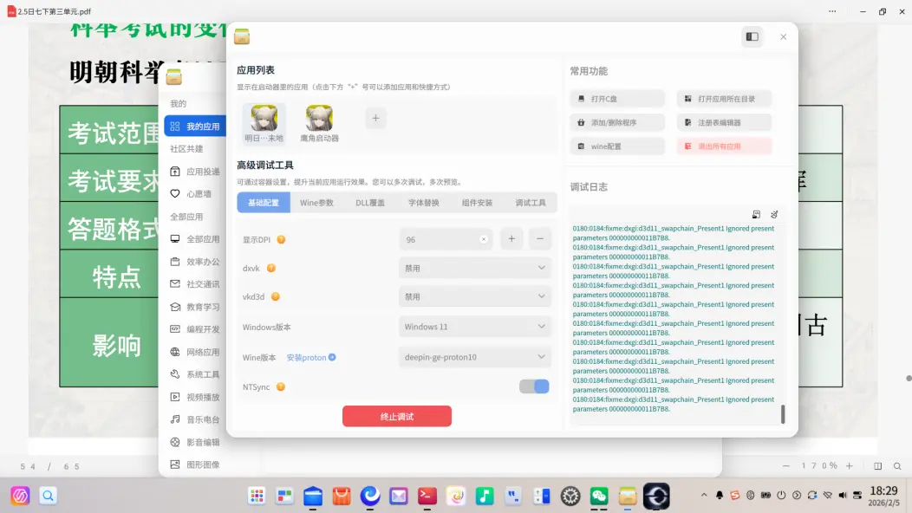Open PDF viewer more options menu
The image size is (912, 513).
(832, 11)
